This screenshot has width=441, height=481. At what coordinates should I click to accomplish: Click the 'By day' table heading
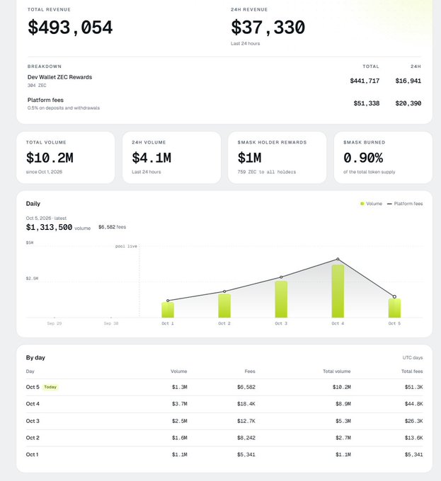(x=35, y=358)
